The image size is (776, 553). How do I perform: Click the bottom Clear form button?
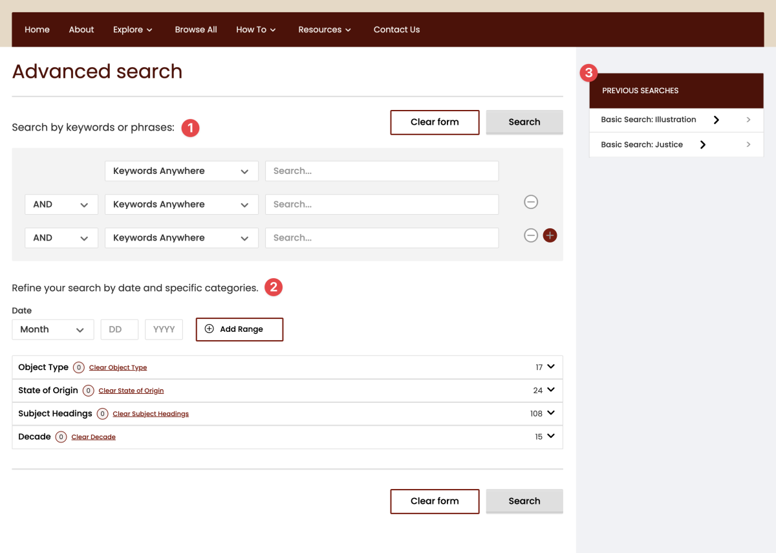[435, 501]
